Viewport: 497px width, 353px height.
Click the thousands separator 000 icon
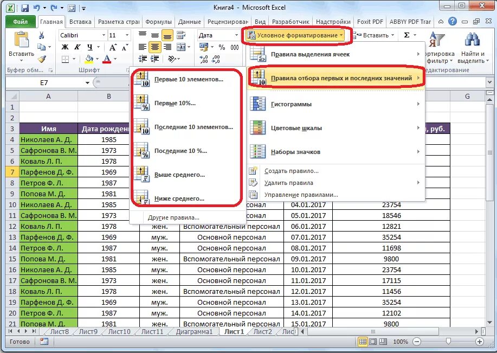coord(235,47)
